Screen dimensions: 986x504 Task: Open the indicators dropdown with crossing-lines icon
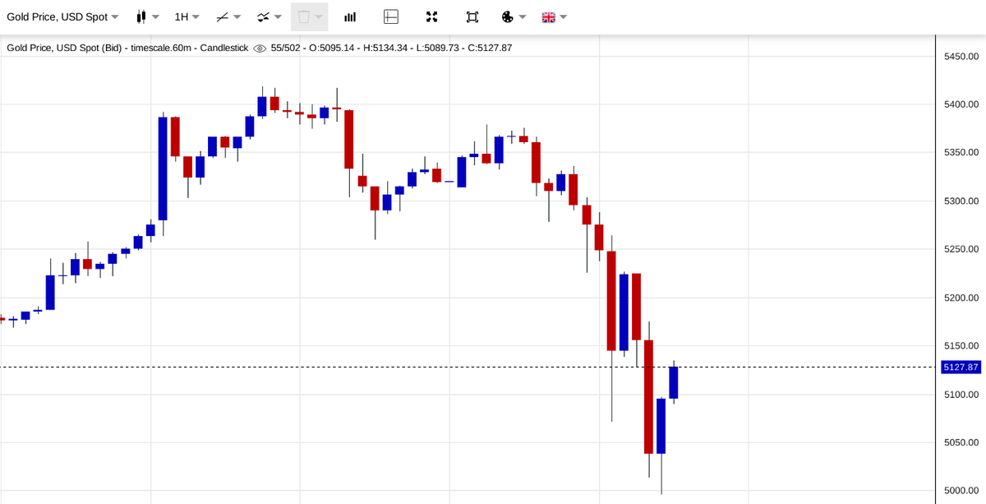[x=269, y=16]
